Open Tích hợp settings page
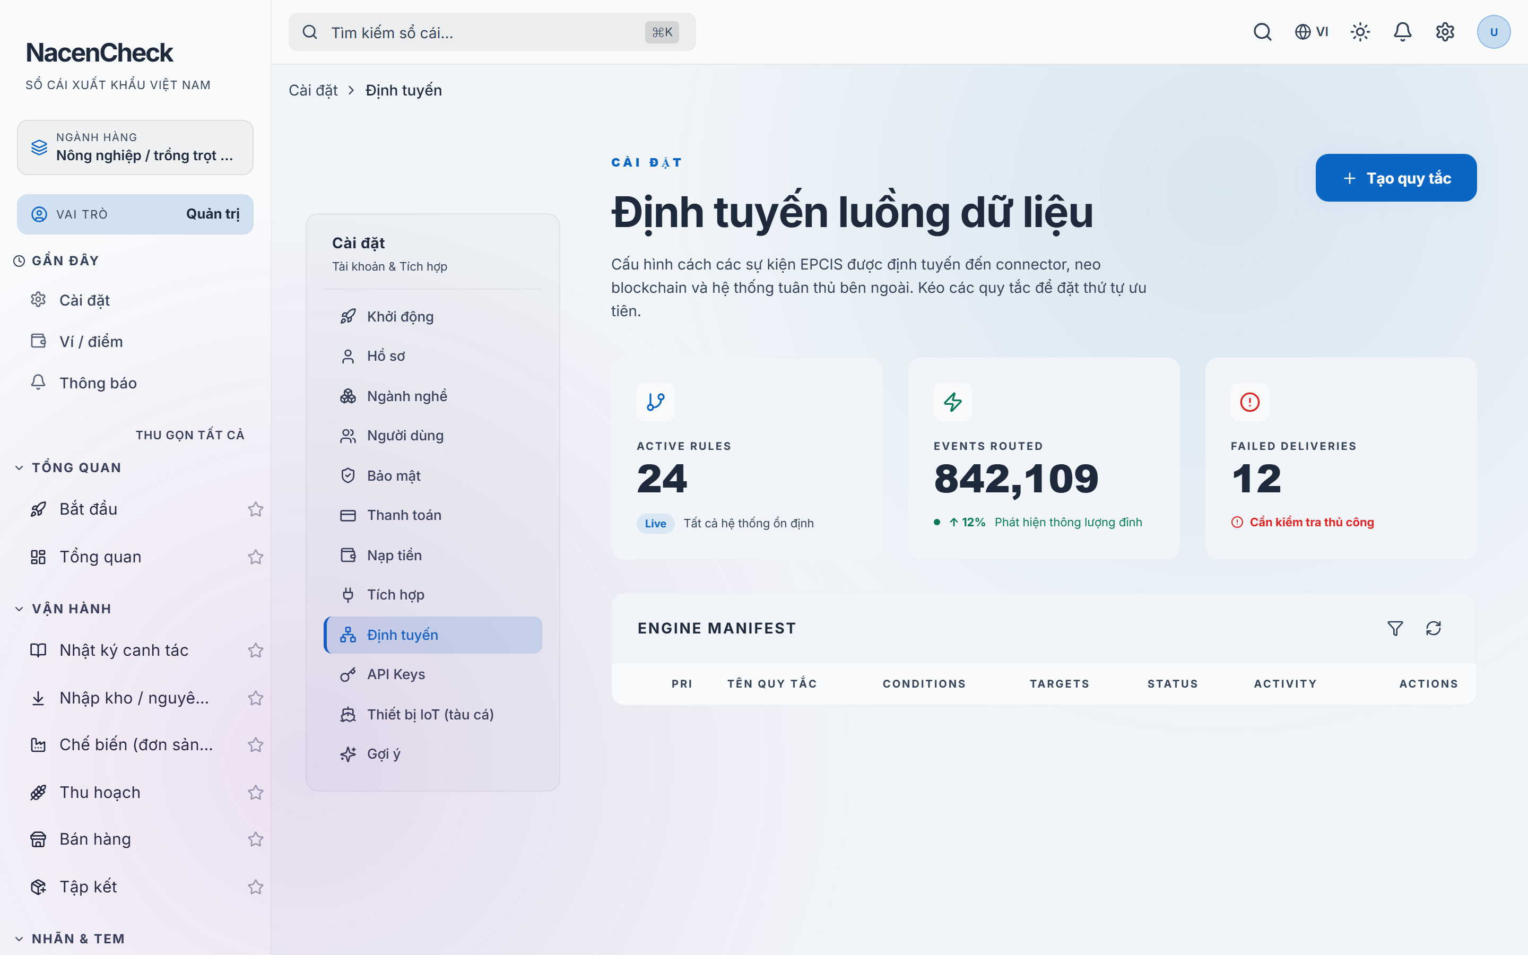1528x955 pixels. point(432,594)
